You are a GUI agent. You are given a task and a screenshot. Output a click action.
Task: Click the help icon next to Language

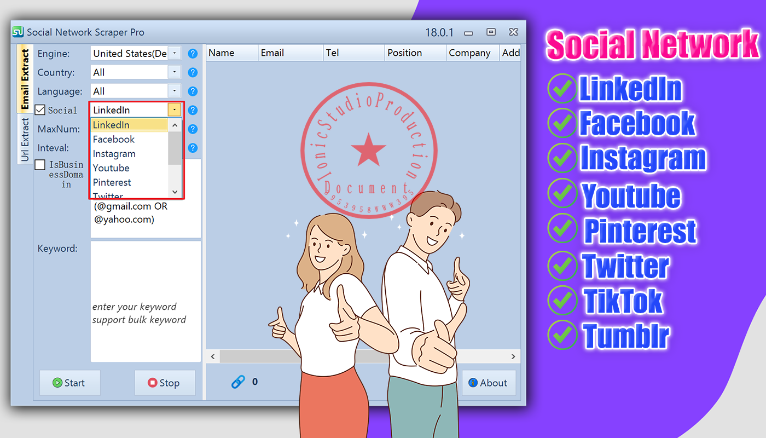tap(193, 91)
